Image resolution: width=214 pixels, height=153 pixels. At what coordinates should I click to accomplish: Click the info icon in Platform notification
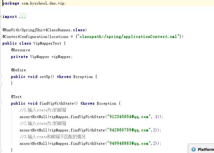coord(193,149)
